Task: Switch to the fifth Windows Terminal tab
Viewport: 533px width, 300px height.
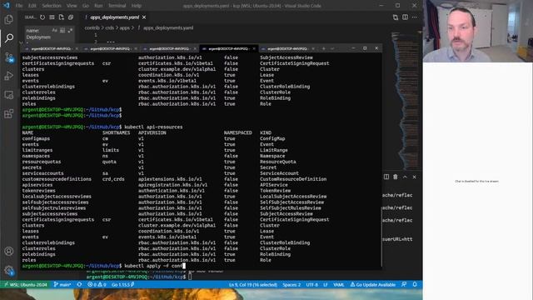Action: 287,48
